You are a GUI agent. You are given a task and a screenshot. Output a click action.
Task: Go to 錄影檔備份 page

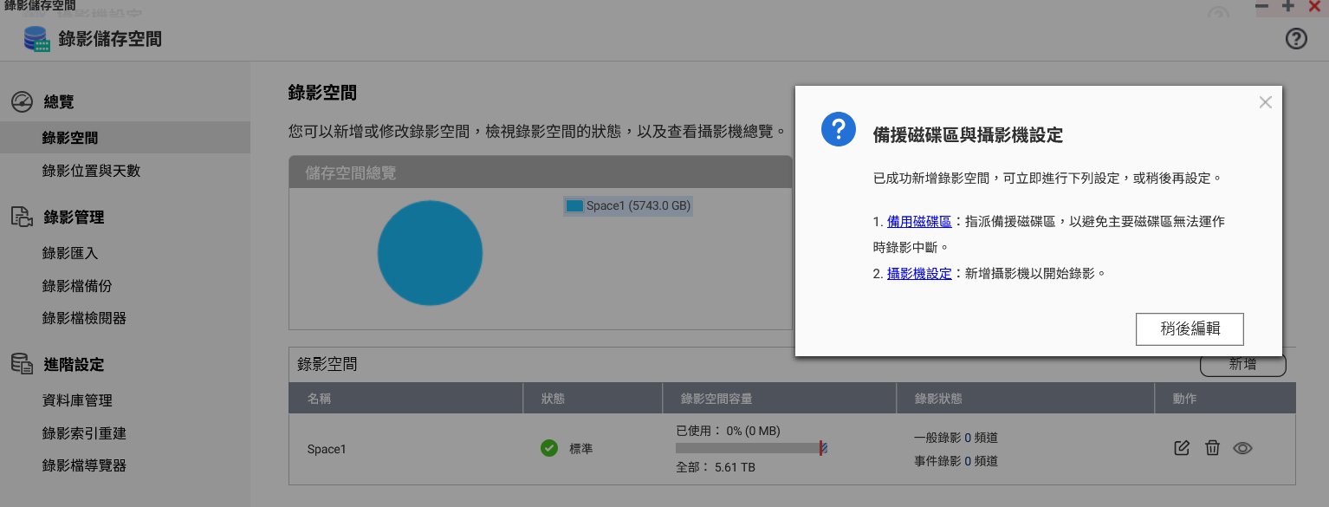pyautogui.click(x=77, y=286)
